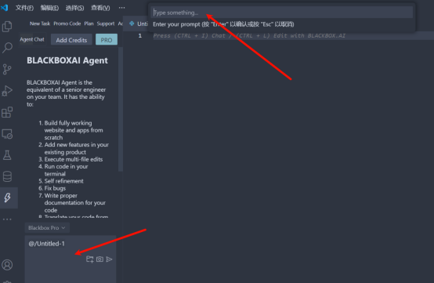Open the Remote Explorer icon
Viewport: 434px width, 283px height.
coord(7,134)
